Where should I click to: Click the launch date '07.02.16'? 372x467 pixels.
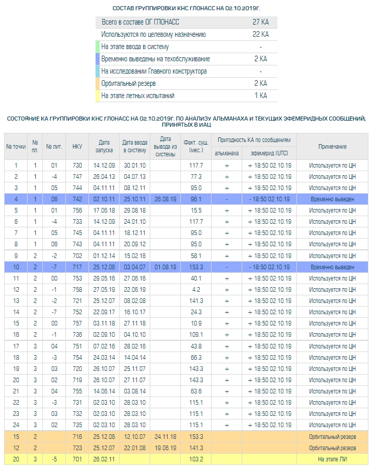[104, 347]
